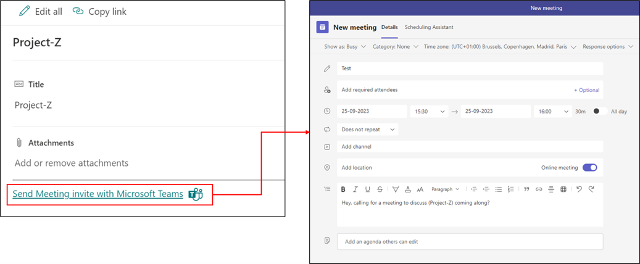The width and height of the screenshot is (640, 264).
Task: Click the meeting description text about Project-Z
Action: [415, 203]
